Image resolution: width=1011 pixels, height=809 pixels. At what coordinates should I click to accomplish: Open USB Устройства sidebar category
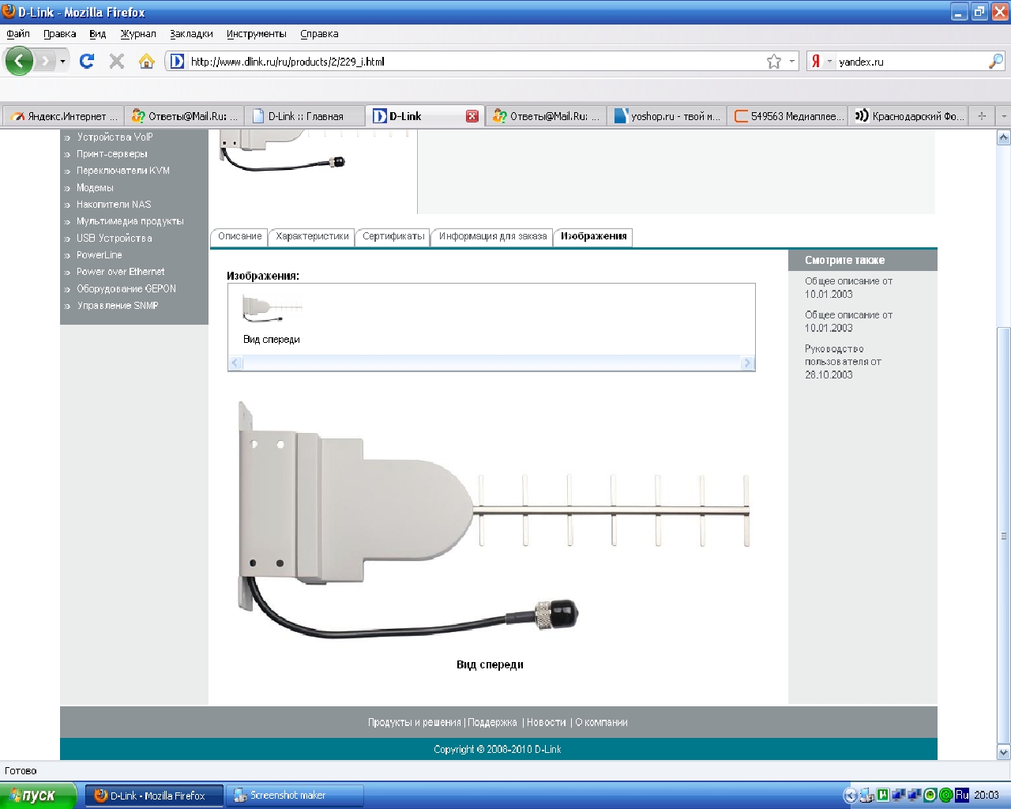pyautogui.click(x=115, y=239)
